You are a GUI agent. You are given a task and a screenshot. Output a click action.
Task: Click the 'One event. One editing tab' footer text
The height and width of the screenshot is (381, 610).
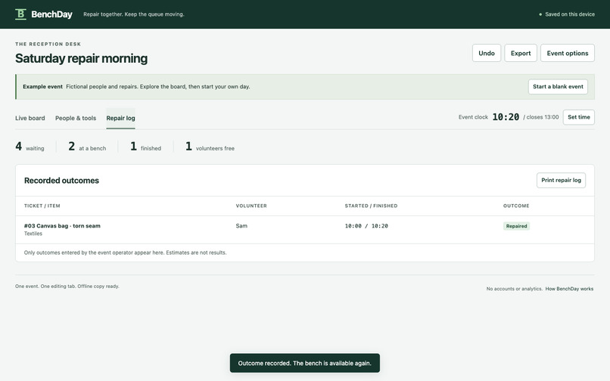67,287
